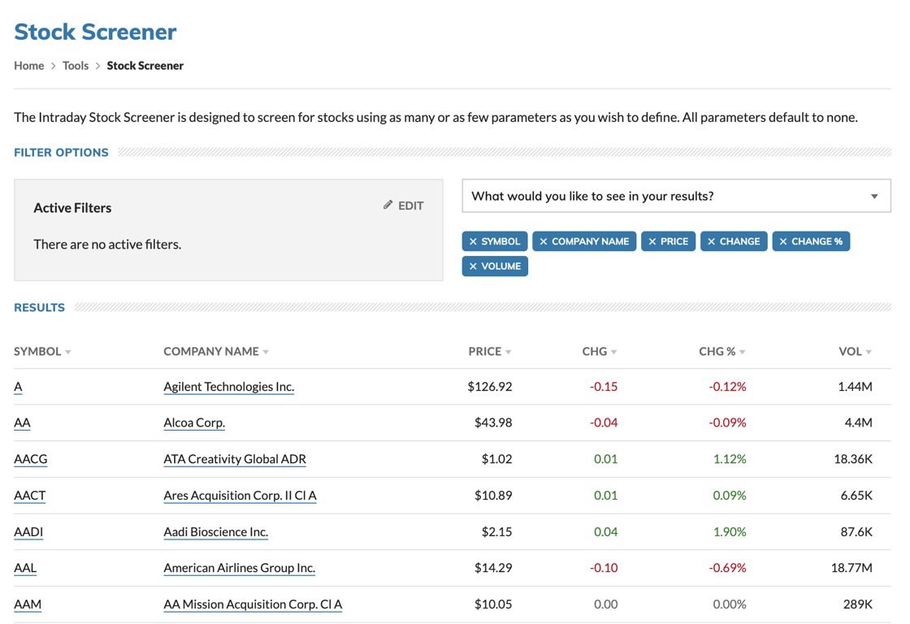Sort results by VOL column
Image resolution: width=910 pixels, height=624 pixels.
click(855, 352)
